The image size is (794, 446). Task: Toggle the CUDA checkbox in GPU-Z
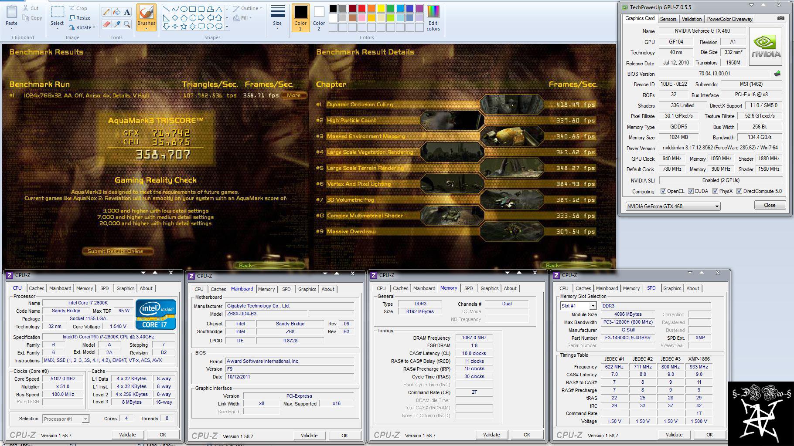pyautogui.click(x=691, y=191)
